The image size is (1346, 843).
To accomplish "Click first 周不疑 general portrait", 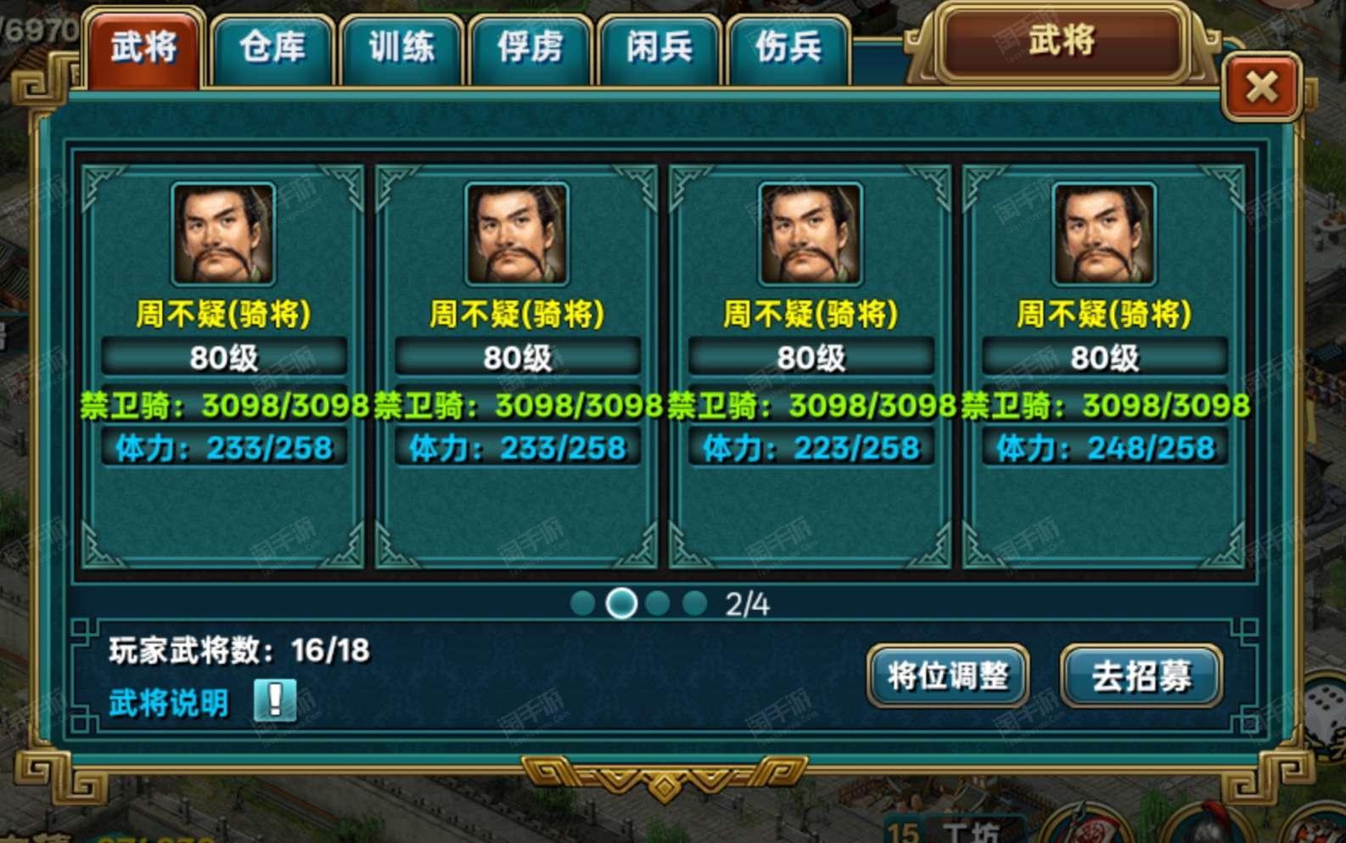I will (x=223, y=233).
